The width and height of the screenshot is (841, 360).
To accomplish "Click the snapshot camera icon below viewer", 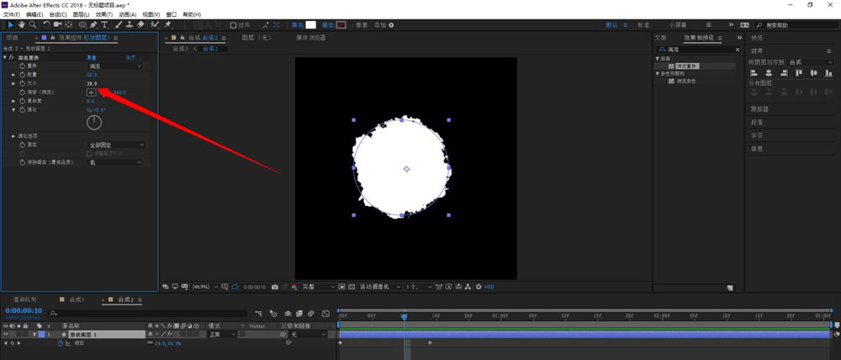I will 275,287.
